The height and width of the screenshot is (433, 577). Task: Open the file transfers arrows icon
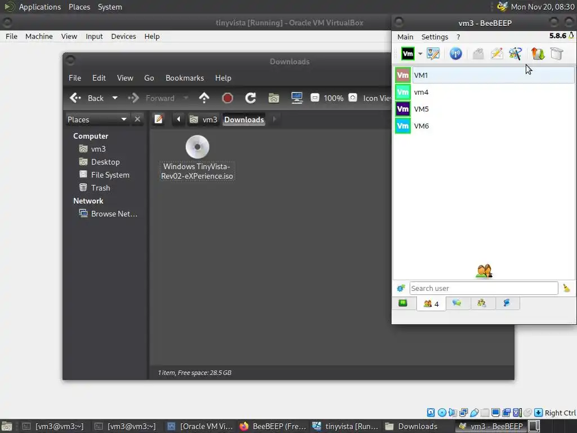point(538,54)
